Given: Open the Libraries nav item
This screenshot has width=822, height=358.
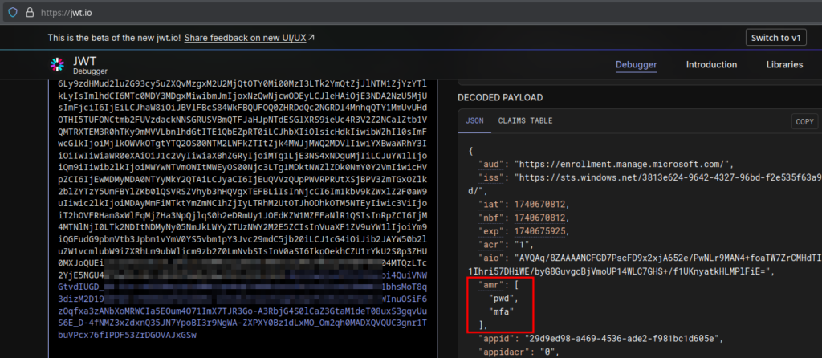Looking at the screenshot, I should (x=784, y=65).
